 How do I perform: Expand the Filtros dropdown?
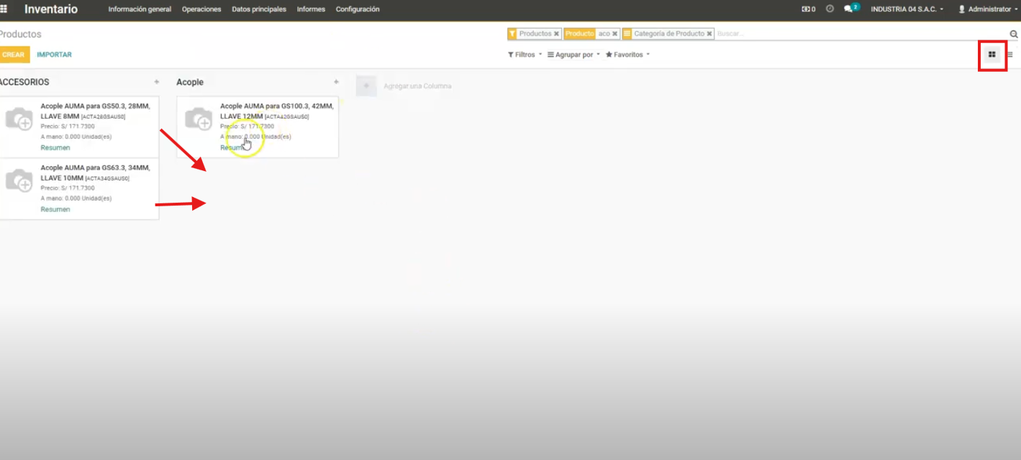[525, 55]
